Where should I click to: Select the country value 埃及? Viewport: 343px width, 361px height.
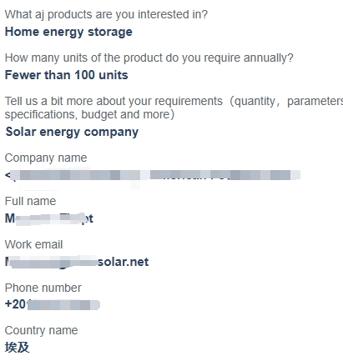click(18, 348)
